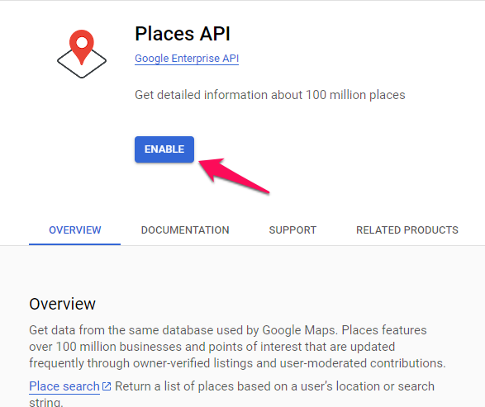Open the SUPPORT tab

pos(292,230)
